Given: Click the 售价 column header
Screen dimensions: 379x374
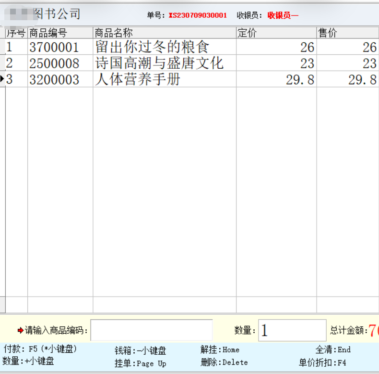Looking at the screenshot, I should [x=348, y=33].
